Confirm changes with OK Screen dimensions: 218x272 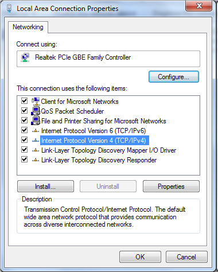tap(140, 257)
